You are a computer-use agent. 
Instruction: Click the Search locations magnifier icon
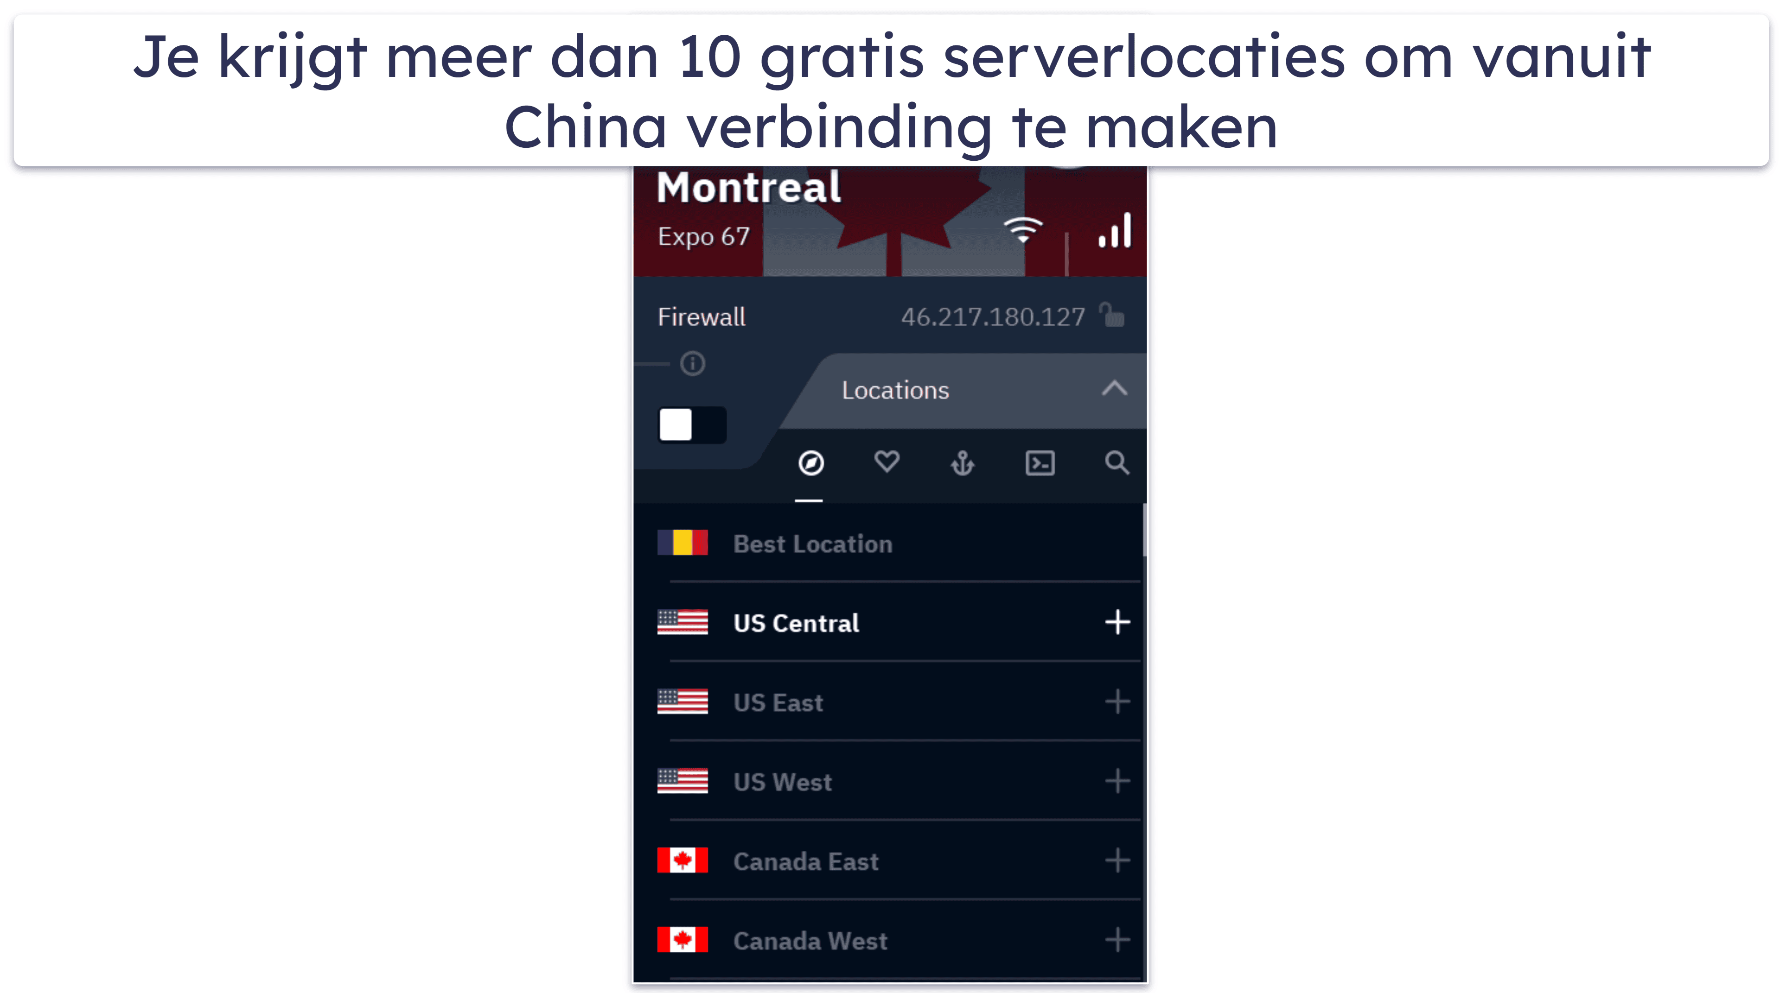tap(1115, 463)
